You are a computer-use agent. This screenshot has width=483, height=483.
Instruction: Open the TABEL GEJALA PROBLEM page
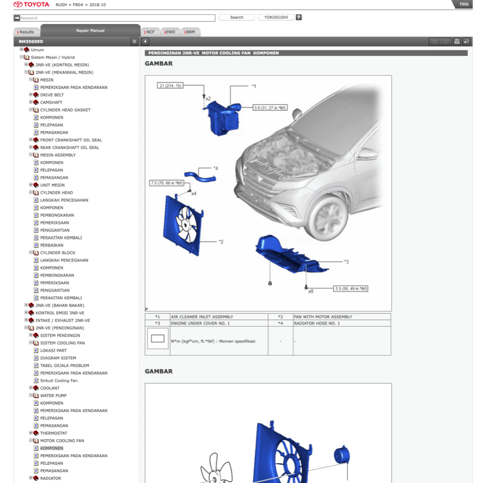[x=64, y=366]
